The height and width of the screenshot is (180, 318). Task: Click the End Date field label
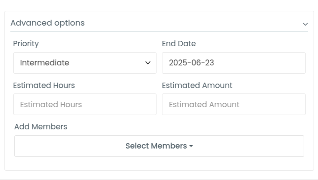(179, 44)
